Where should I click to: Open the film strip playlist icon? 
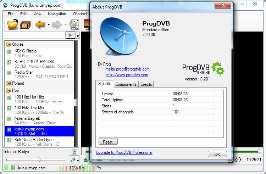click(x=25, y=25)
